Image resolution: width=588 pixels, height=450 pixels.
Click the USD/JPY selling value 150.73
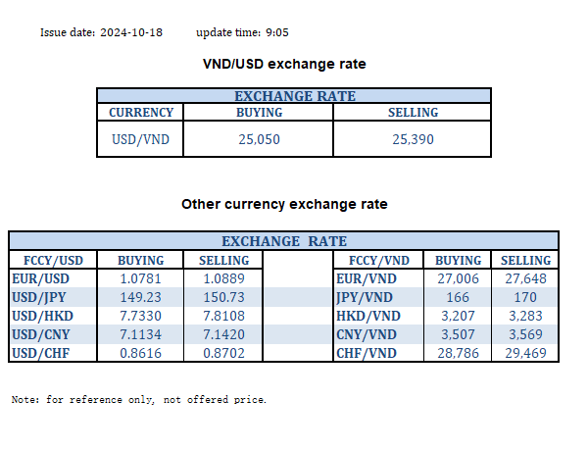click(x=223, y=297)
